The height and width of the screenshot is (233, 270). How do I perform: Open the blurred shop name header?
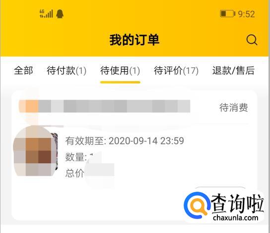pyautogui.click(x=105, y=106)
